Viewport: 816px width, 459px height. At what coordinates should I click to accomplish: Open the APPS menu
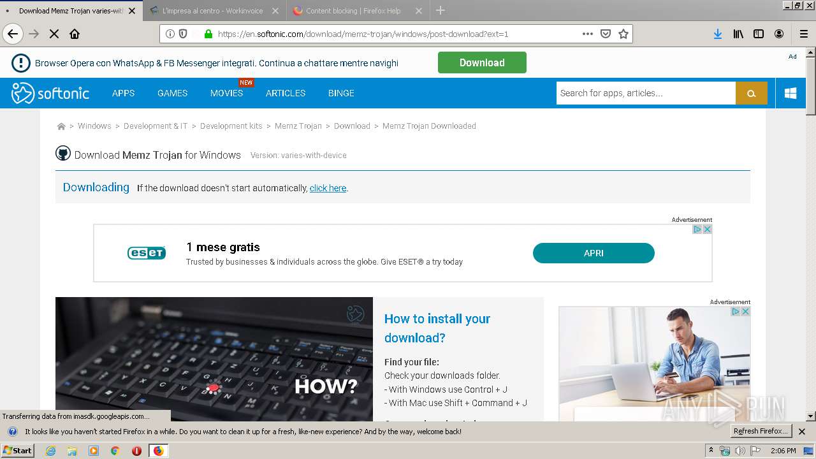click(x=123, y=93)
